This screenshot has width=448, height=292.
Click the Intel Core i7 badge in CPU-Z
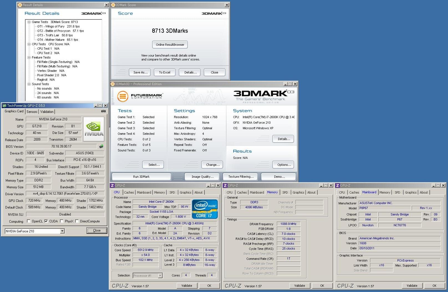click(205, 209)
